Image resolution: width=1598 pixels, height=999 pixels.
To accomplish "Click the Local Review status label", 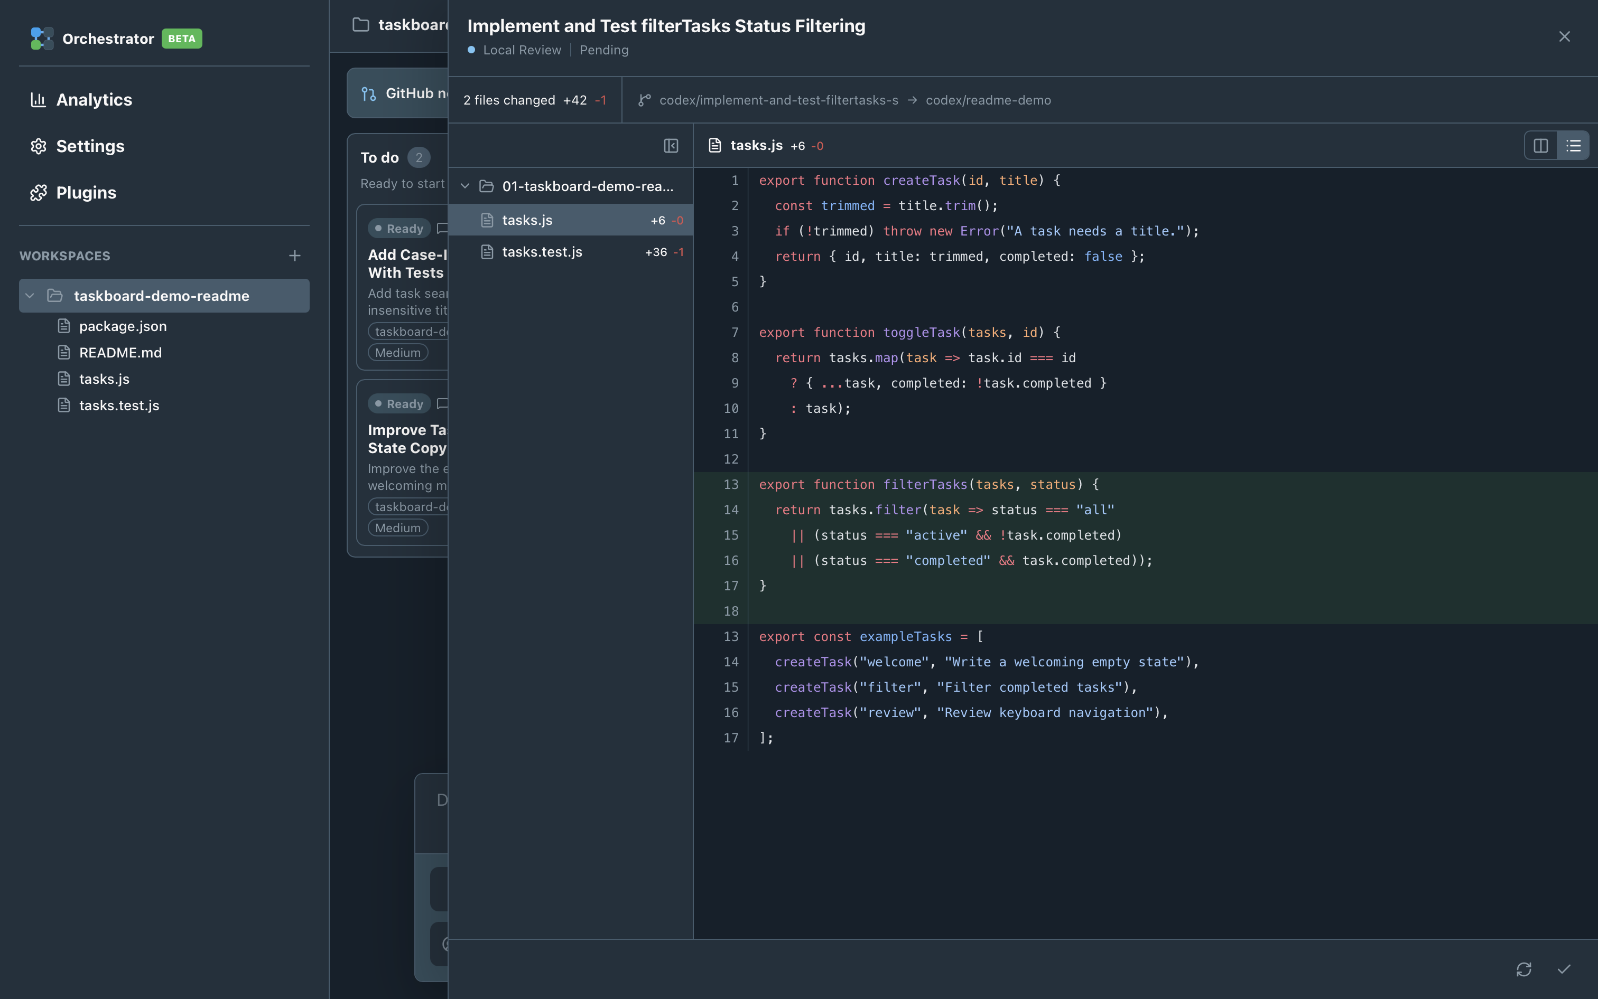I will 522,50.
